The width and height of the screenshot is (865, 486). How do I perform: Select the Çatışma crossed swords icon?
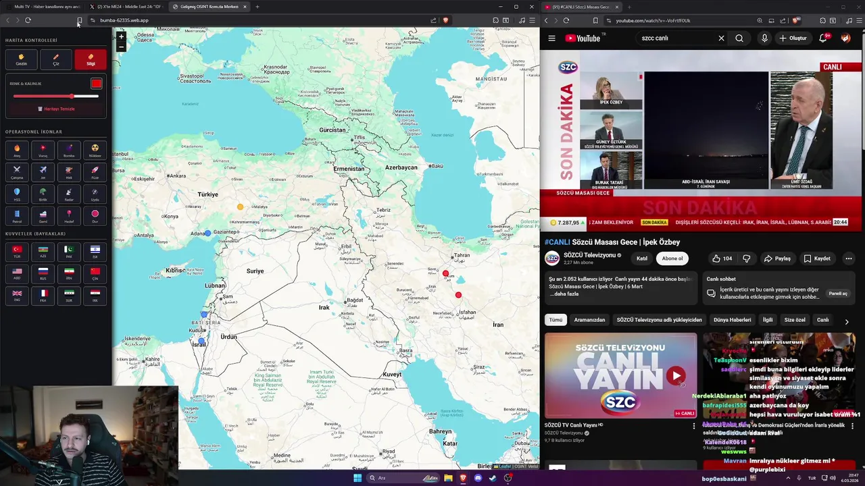(17, 172)
